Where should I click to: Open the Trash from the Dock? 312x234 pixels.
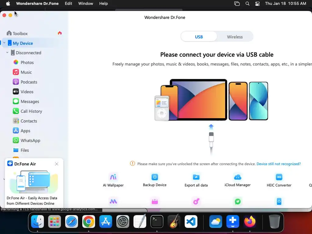point(275,221)
